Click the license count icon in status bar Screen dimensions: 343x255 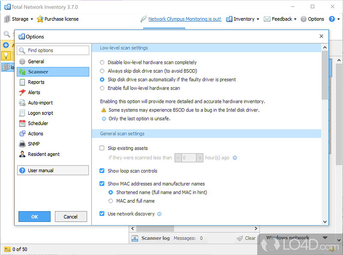point(7,249)
